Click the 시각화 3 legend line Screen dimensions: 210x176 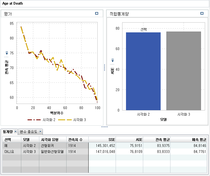coord(65,120)
